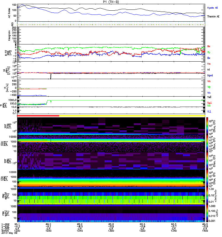Click the blue Vix velocity legend label

[209, 92]
